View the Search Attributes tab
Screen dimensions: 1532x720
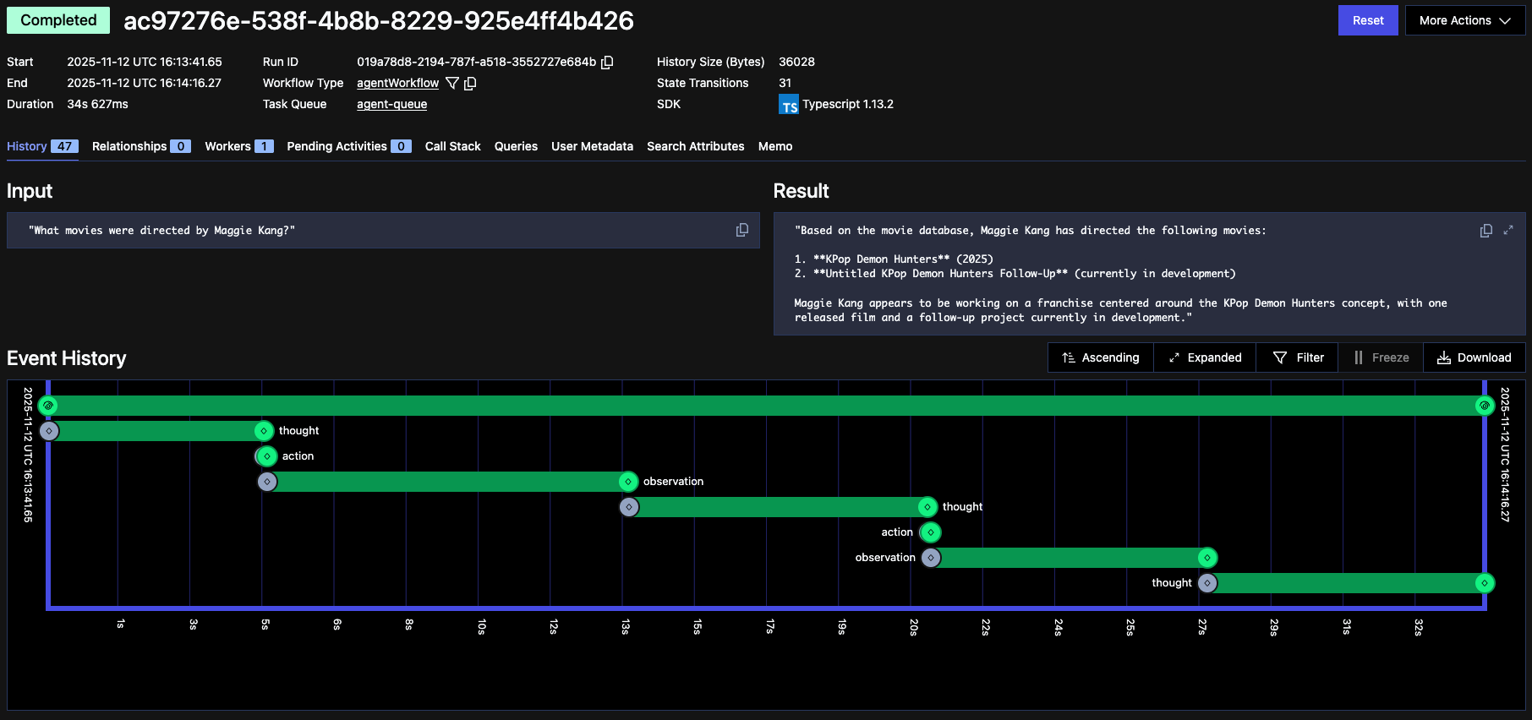point(696,146)
